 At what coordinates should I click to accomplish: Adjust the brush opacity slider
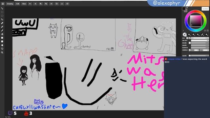coord(200,45)
